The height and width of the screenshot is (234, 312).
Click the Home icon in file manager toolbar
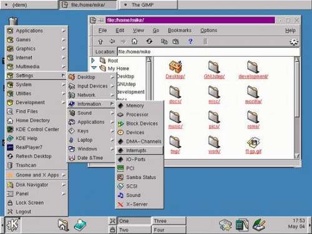[x=135, y=41]
